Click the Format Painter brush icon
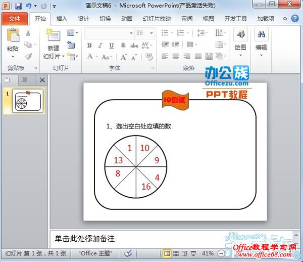The width and height of the screenshot is (303, 262). pos(28,57)
